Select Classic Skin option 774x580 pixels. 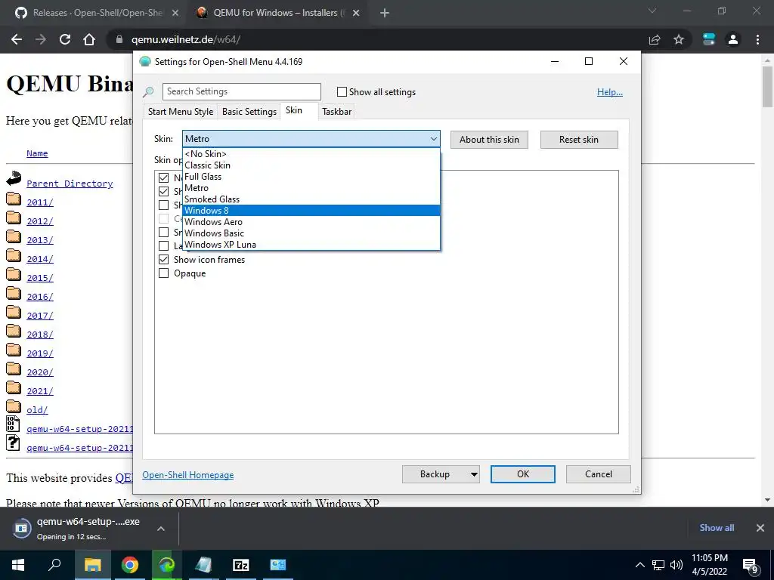pyautogui.click(x=311, y=165)
